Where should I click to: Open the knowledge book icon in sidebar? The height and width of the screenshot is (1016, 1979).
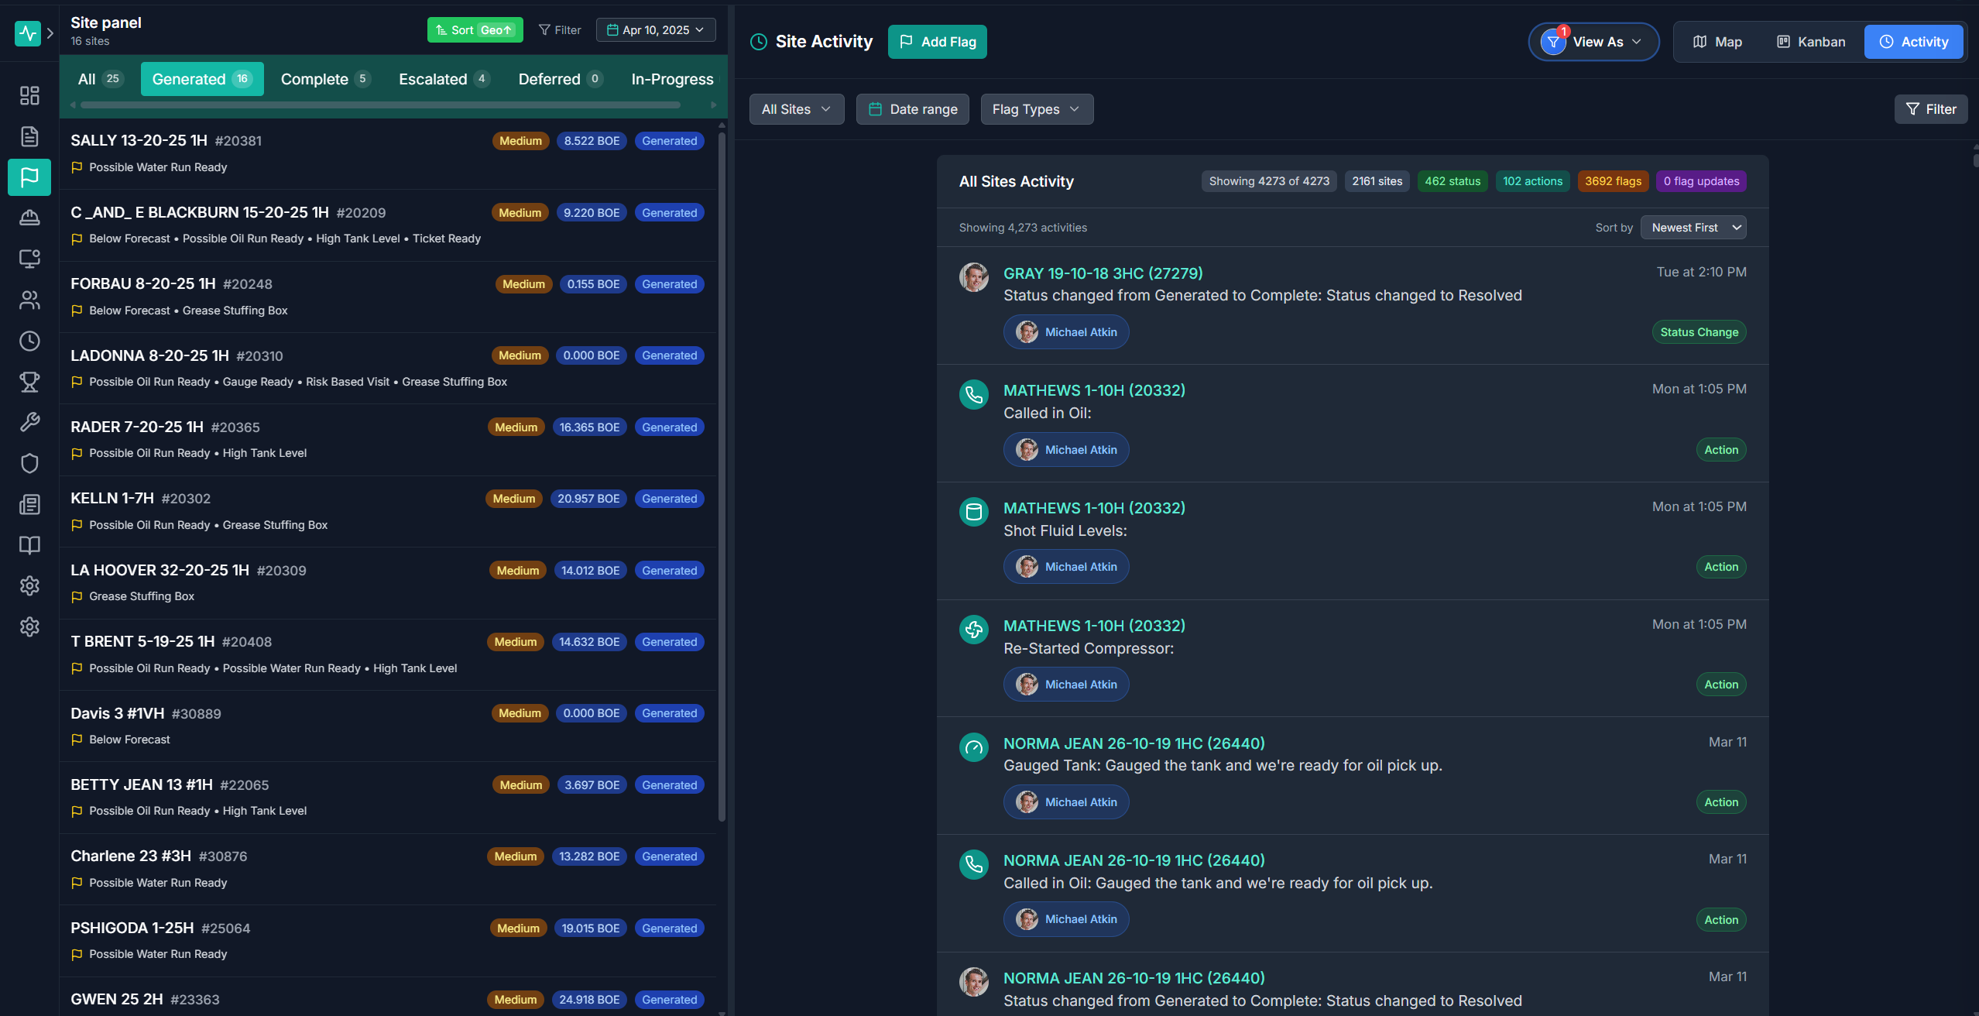point(29,546)
